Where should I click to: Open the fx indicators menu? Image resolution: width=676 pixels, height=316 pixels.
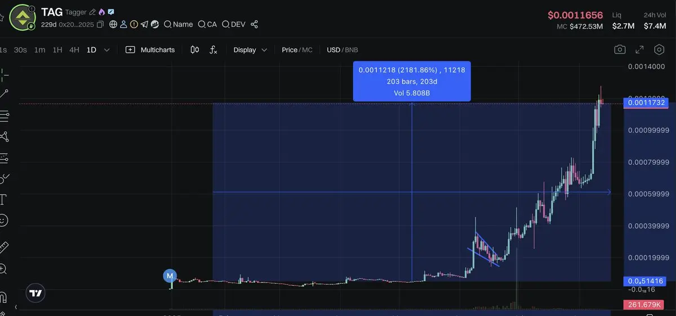click(x=214, y=50)
